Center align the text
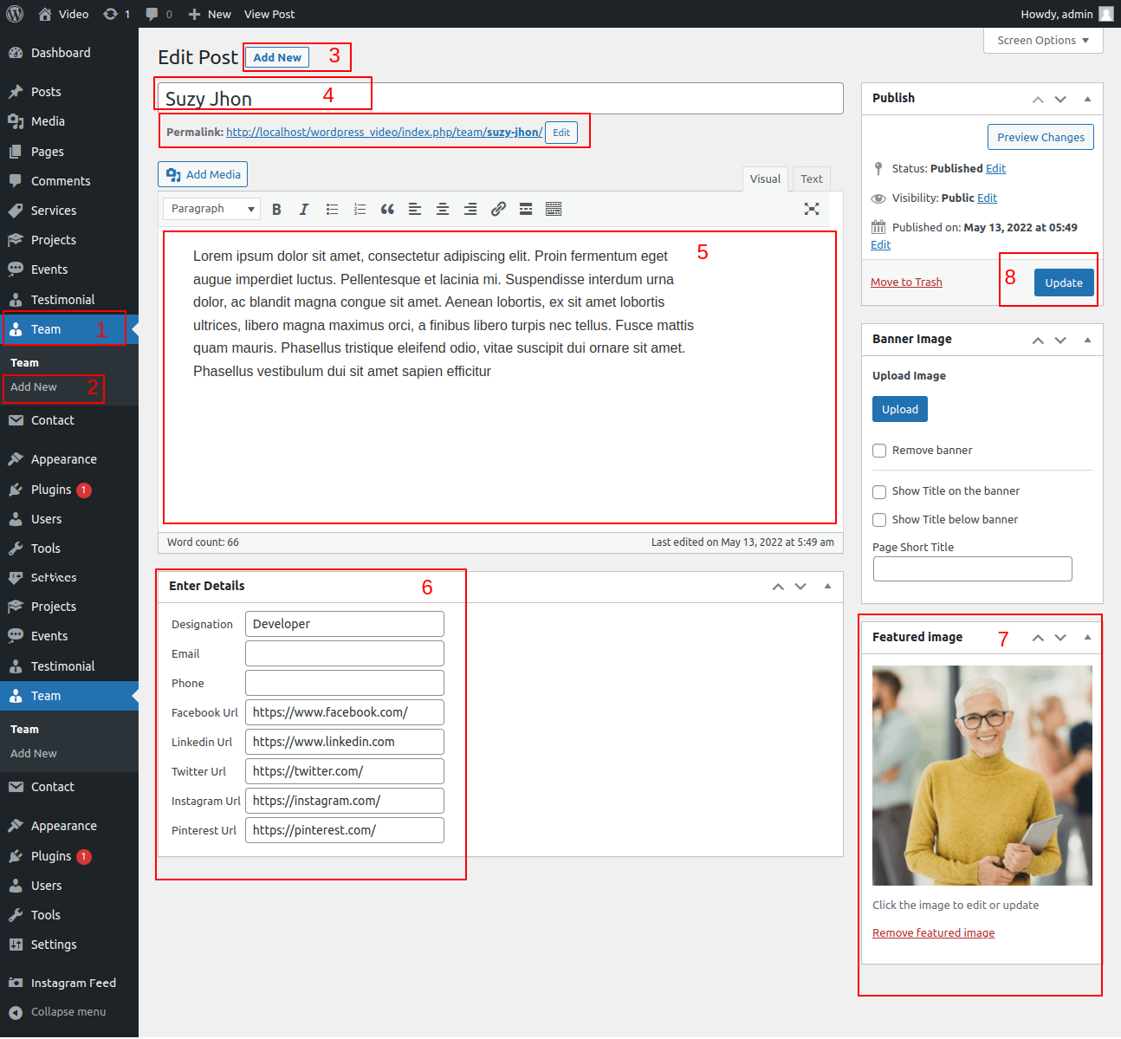1121x1039 pixels. pos(443,209)
